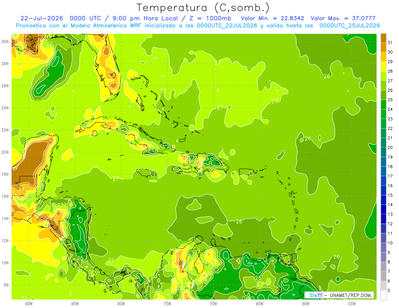This screenshot has height=308, width=399.
Task: Pick the dark blue swatch between legend 13 and 14
Action: 383,210
